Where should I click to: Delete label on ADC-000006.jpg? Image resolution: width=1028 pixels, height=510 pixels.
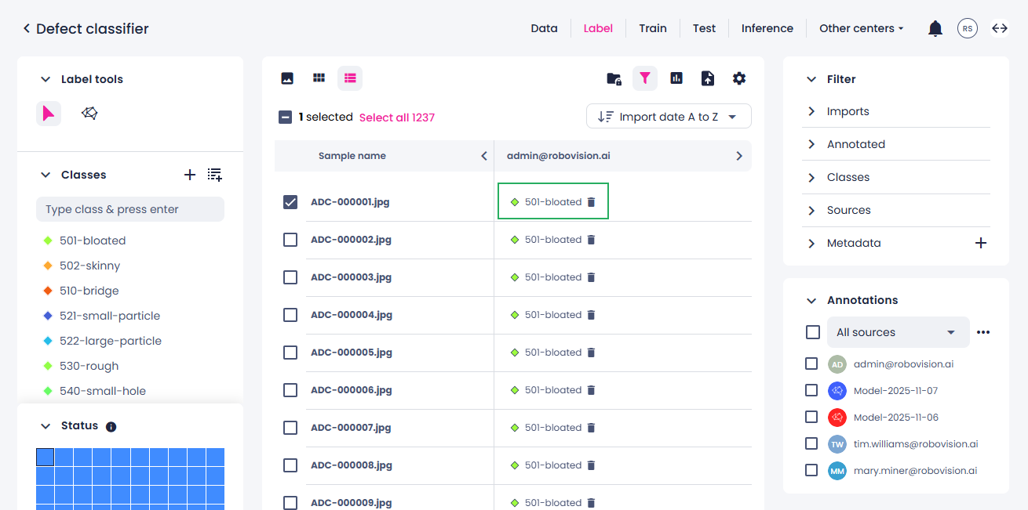point(592,390)
